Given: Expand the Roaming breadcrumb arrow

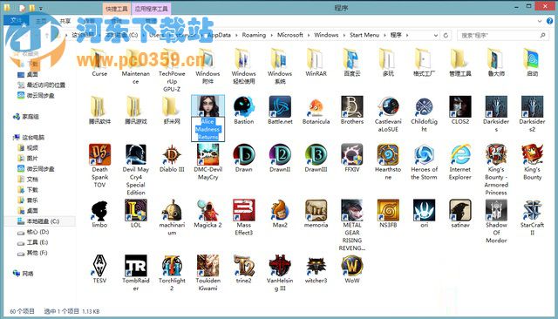Looking at the screenshot, I should (271, 35).
